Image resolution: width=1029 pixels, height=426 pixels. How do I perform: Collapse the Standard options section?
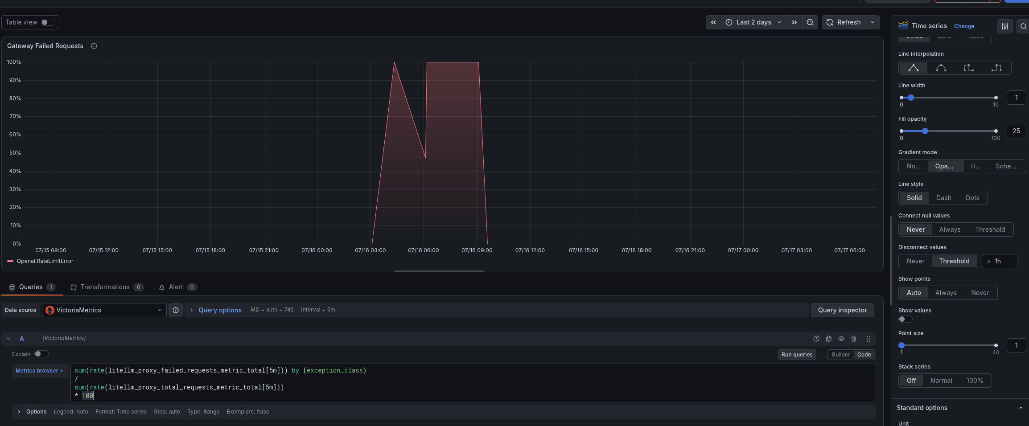tap(1021, 408)
